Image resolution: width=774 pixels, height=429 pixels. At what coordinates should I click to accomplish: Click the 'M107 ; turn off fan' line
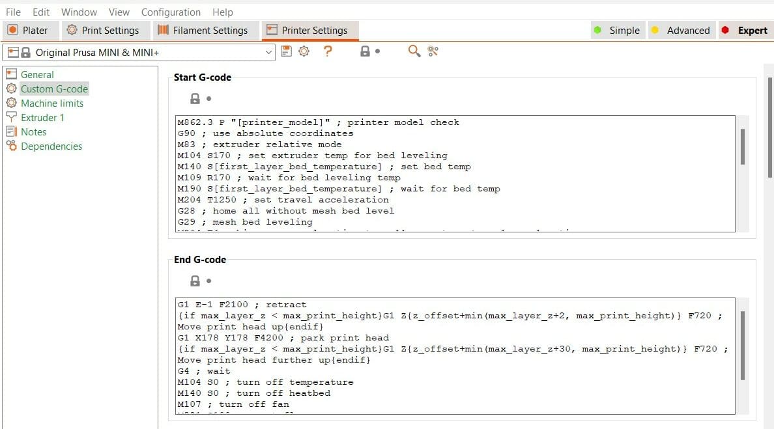233,404
